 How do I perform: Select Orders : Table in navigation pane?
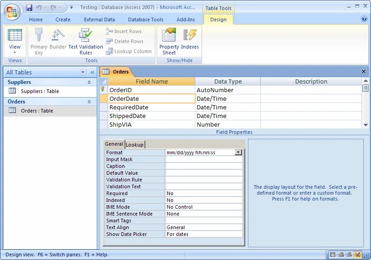[x=50, y=111]
